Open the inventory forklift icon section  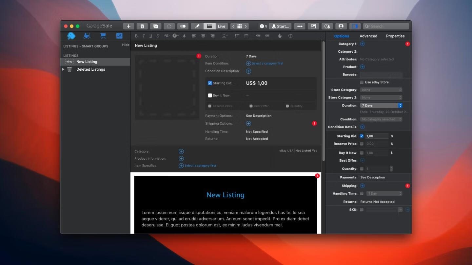tap(87, 36)
